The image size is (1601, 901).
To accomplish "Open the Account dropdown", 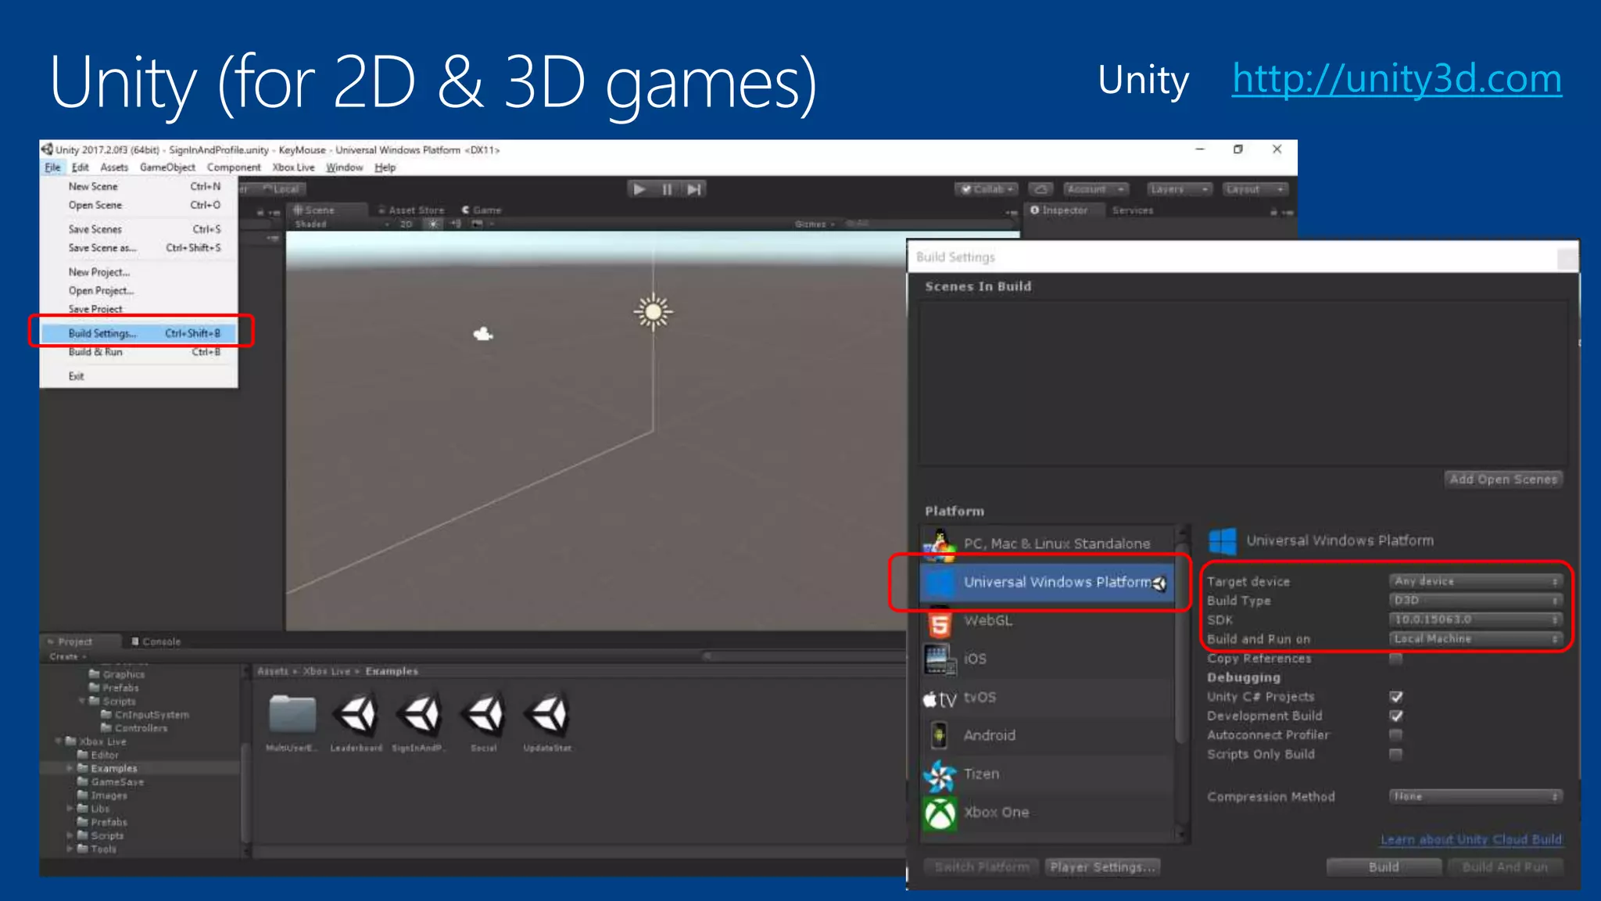I will point(1095,189).
